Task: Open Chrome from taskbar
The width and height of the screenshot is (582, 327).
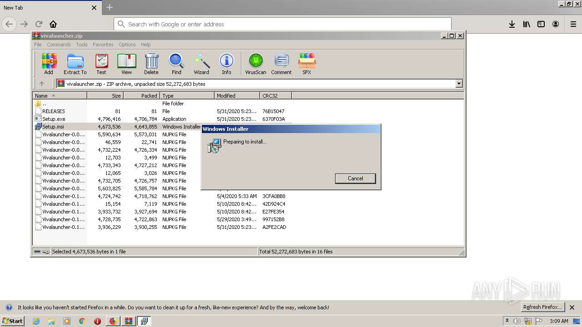Action: [82, 321]
